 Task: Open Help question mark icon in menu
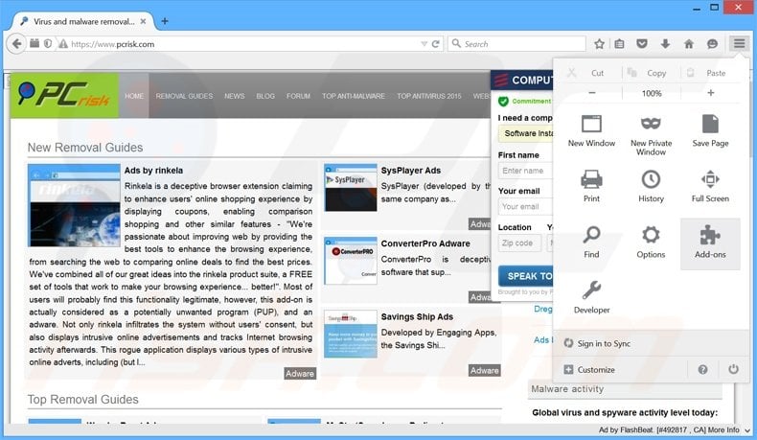pos(703,369)
